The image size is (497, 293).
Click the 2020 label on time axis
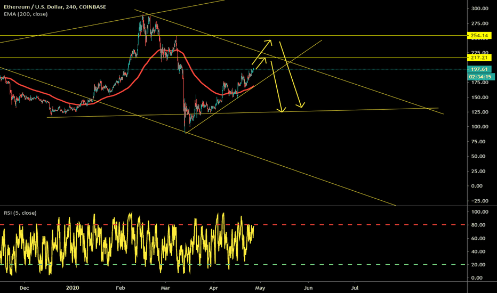pos(73,288)
